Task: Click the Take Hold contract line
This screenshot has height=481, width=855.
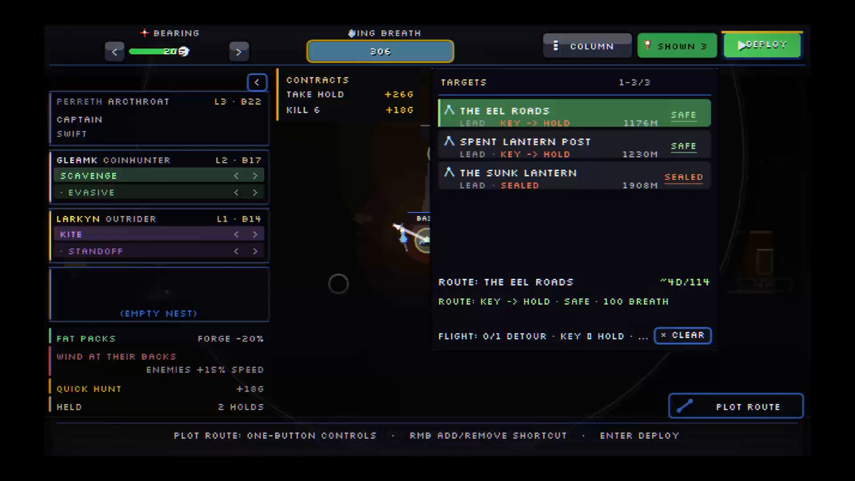Action: click(x=350, y=94)
